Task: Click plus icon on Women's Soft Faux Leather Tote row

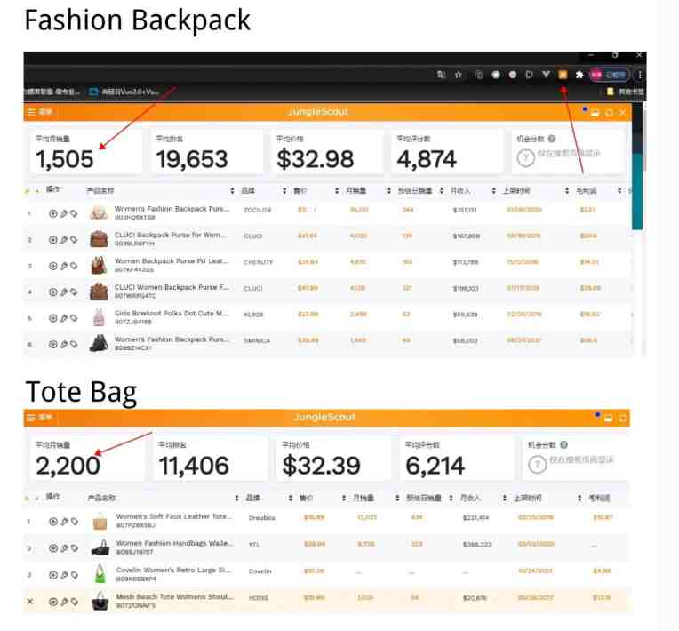Action: (x=52, y=522)
